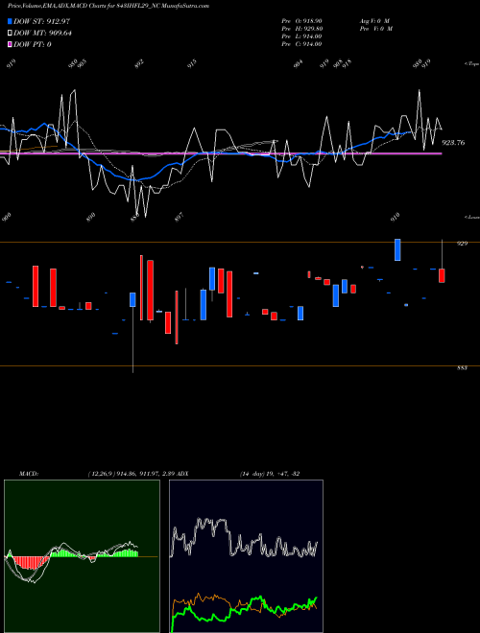The height and width of the screenshot is (633, 480).
Task: Click the blue DOW ST legend swatch
Action: tap(11, 21)
